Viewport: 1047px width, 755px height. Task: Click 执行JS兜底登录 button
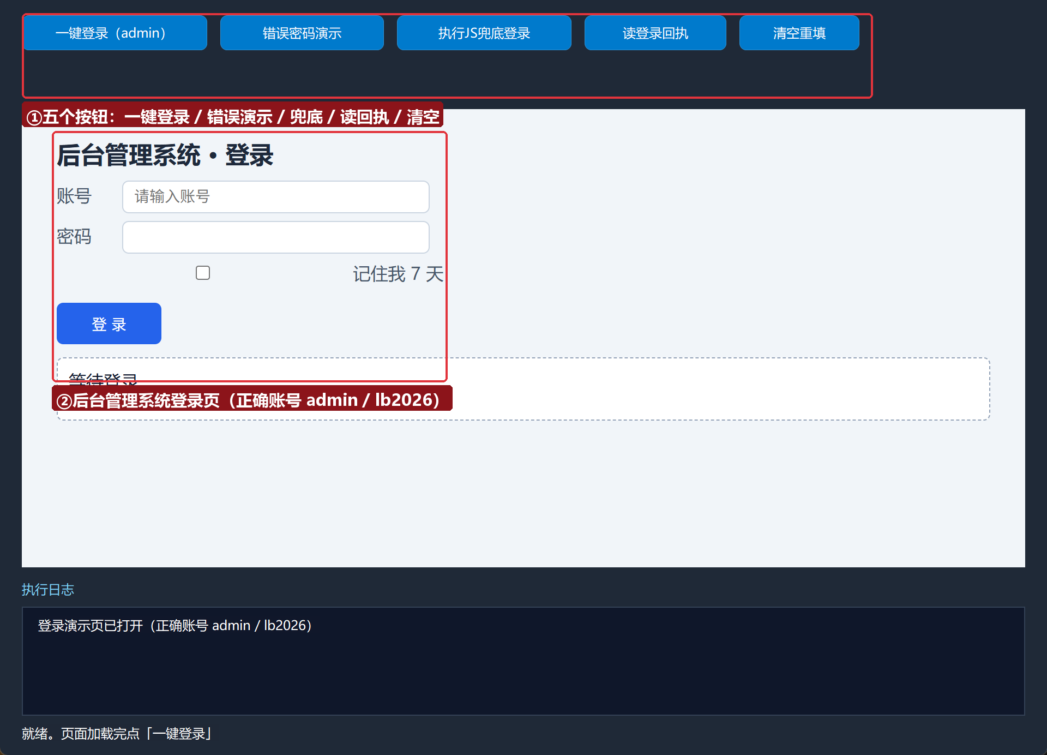click(484, 33)
